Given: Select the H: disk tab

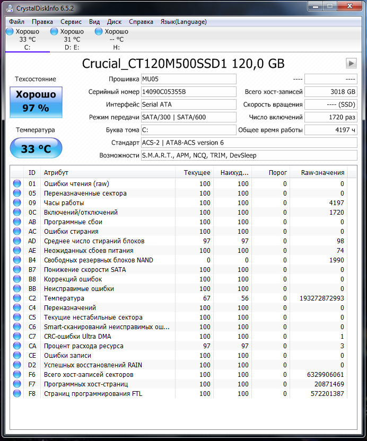Looking at the screenshot, I should pyautogui.click(x=116, y=39).
